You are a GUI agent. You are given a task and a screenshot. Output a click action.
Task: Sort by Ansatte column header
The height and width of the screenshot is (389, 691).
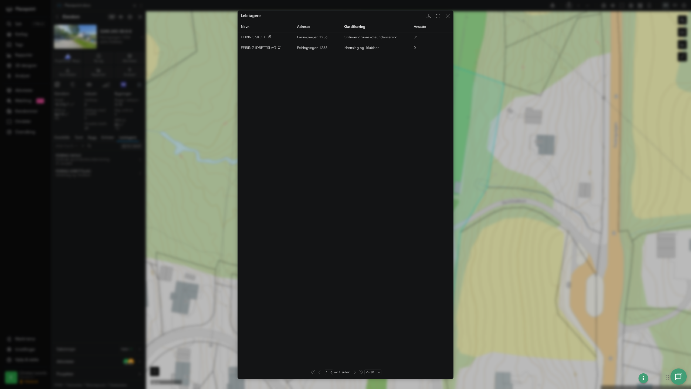click(420, 27)
